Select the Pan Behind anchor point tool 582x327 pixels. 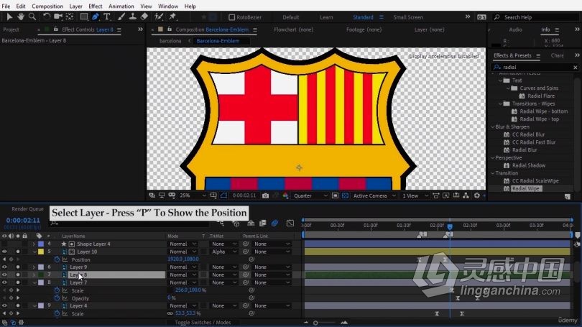click(70, 17)
